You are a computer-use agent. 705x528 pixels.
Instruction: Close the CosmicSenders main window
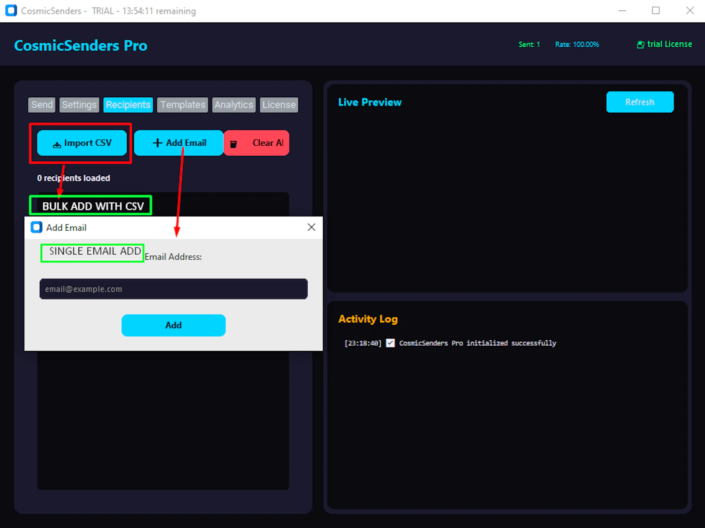690,11
